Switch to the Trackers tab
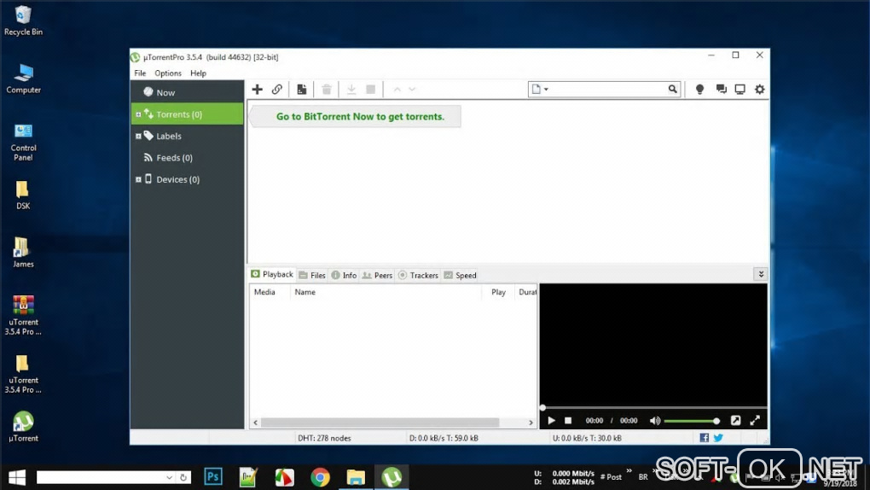Image resolution: width=870 pixels, height=490 pixels. coord(418,275)
